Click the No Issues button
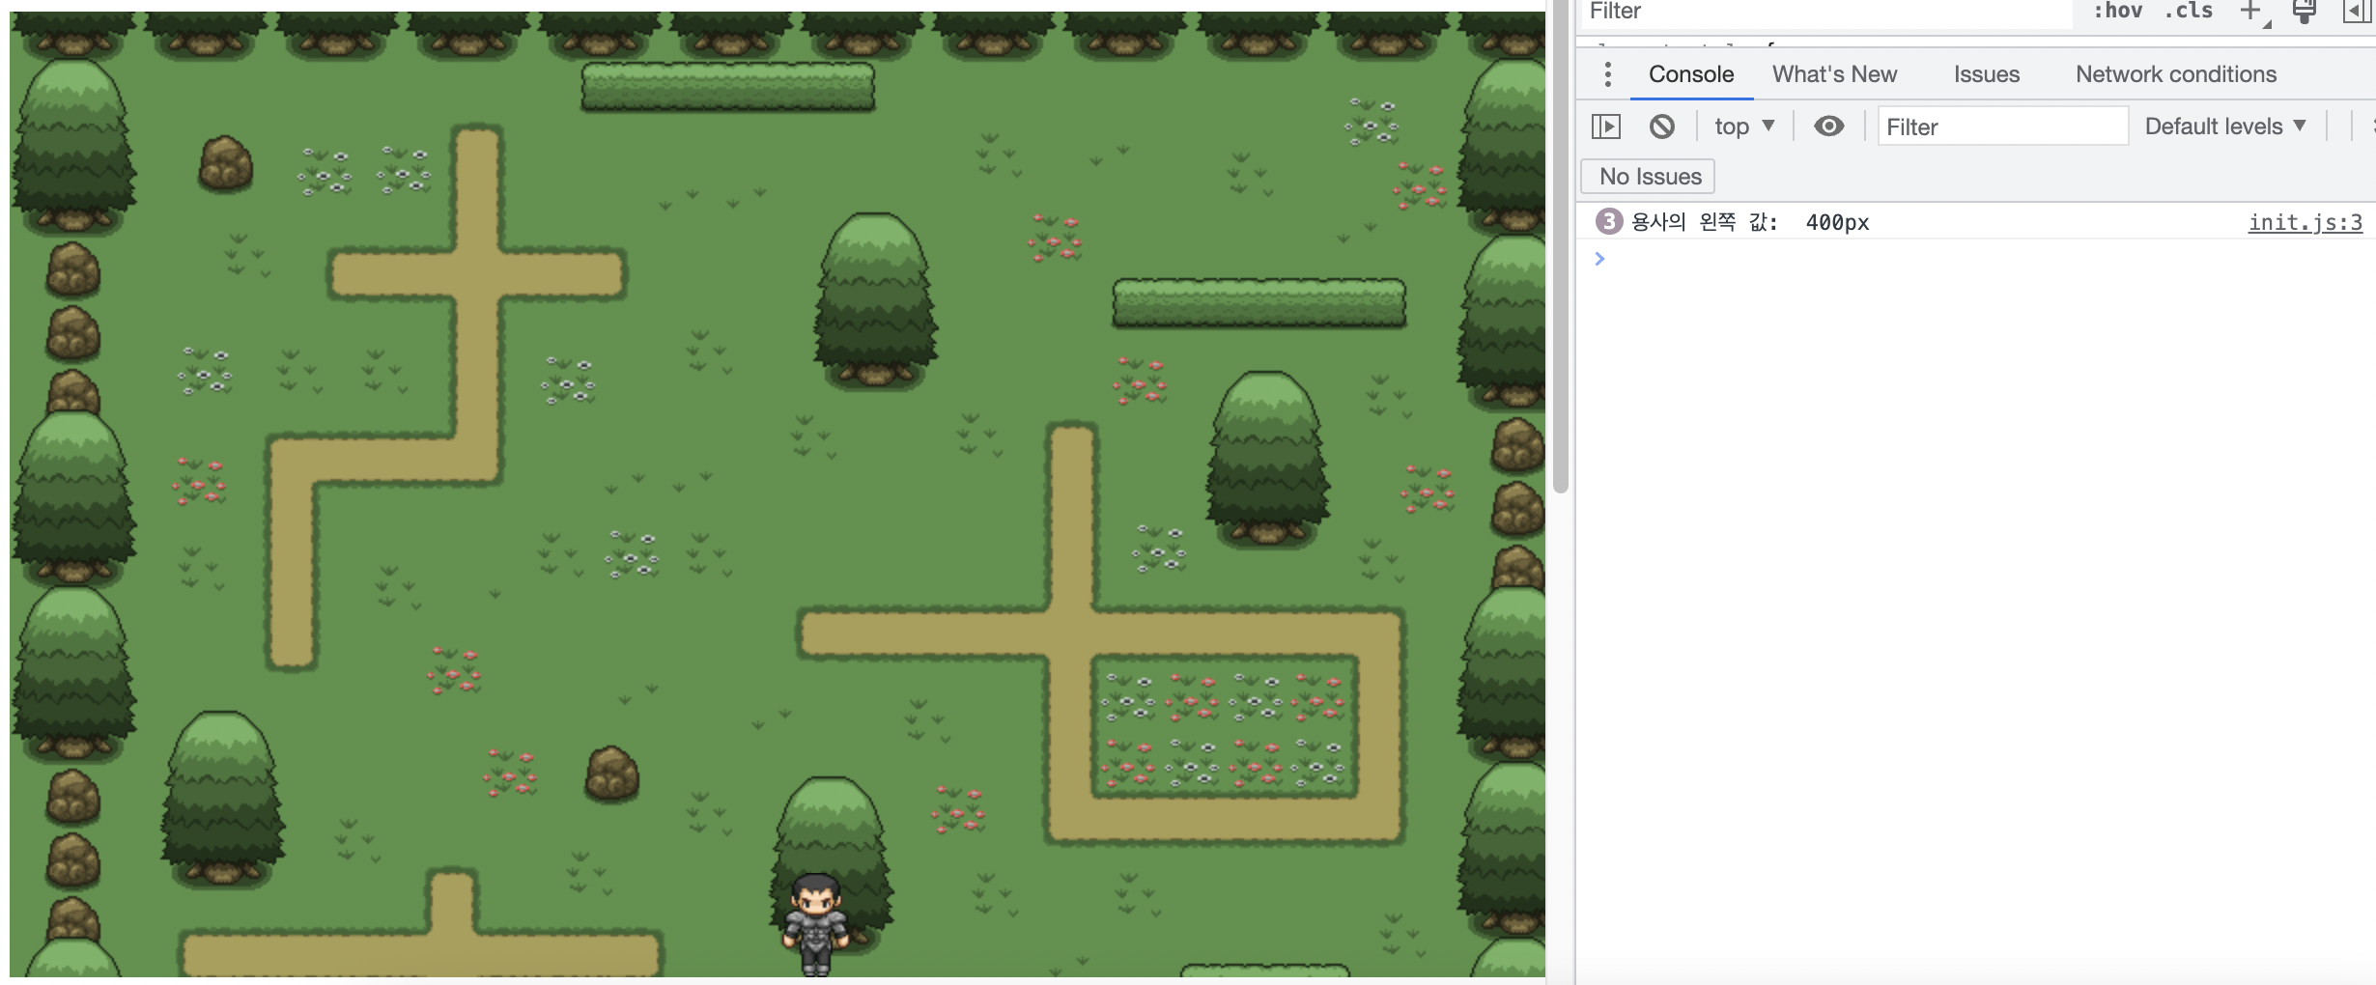Viewport: 2376px width, 985px height. tap(1649, 177)
